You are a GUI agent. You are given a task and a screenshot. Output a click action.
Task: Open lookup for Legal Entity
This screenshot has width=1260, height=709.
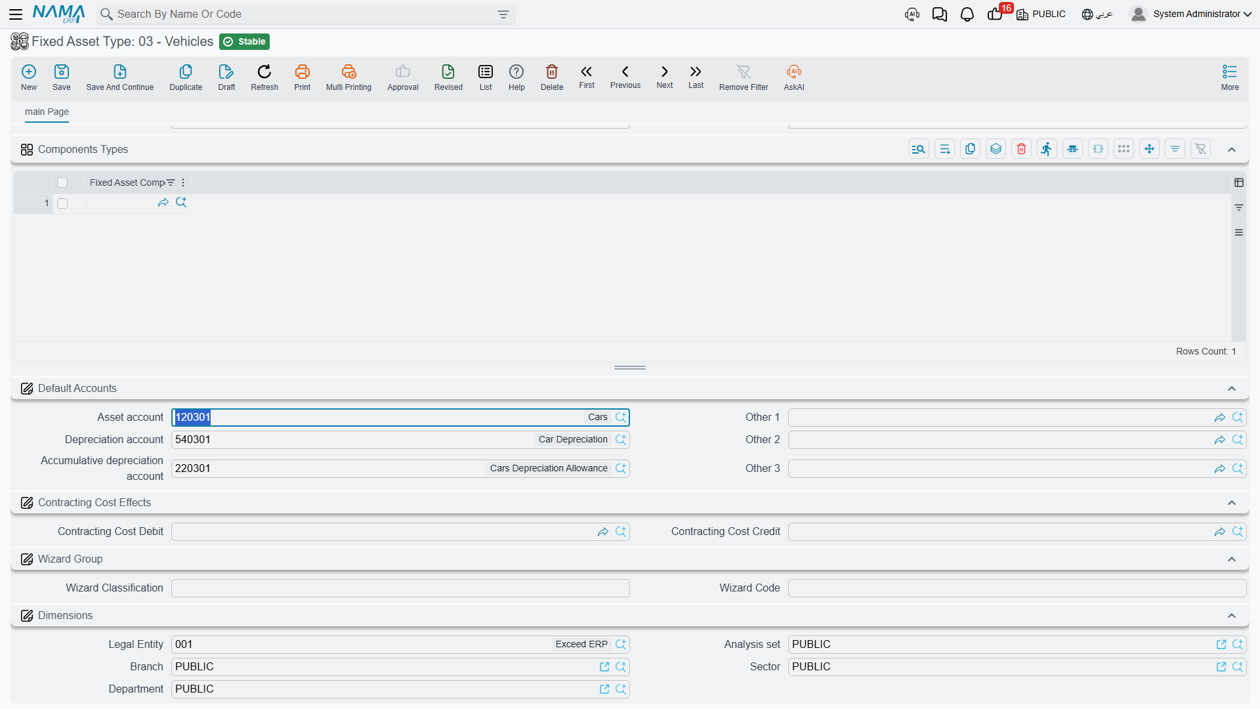tap(621, 645)
